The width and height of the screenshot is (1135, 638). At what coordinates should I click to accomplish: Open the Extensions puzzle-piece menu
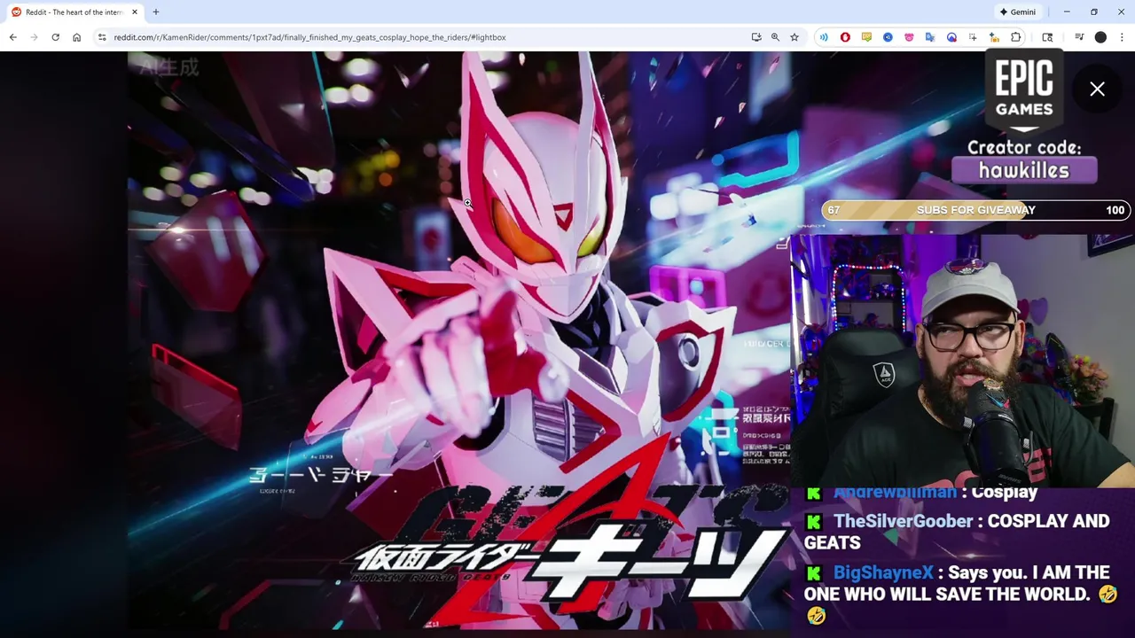coord(1016,37)
